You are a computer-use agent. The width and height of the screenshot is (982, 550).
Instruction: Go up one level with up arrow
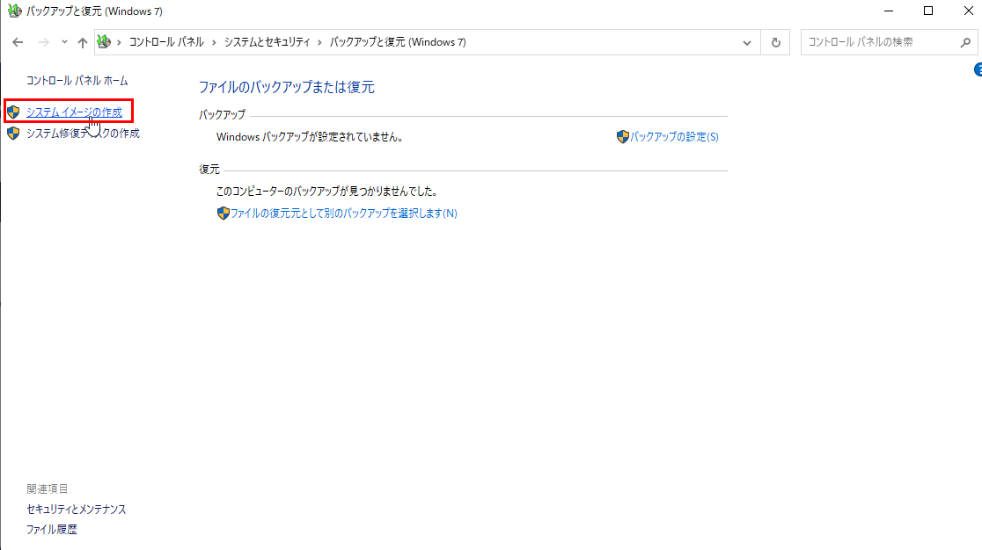point(83,42)
